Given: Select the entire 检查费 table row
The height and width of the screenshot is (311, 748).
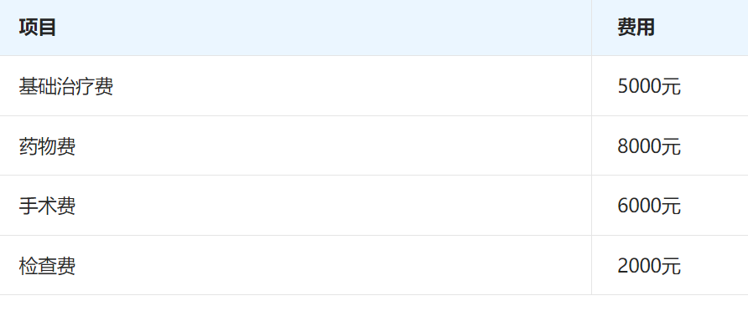Looking at the screenshot, I should coord(374,265).
